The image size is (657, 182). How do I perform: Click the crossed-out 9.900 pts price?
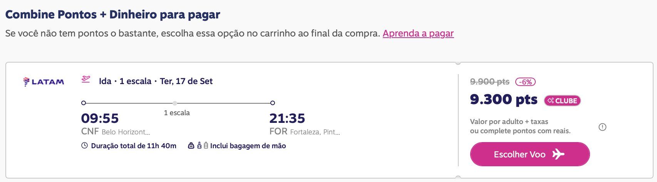pyautogui.click(x=490, y=82)
